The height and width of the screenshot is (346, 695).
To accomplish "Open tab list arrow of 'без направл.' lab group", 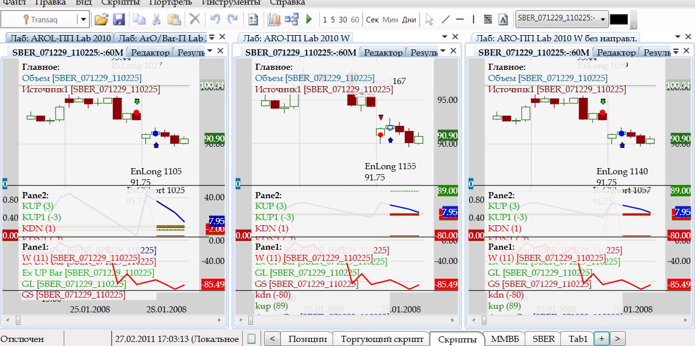I will 677,37.
